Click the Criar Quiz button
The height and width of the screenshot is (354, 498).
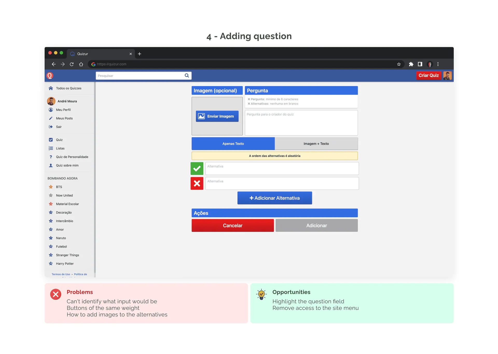tap(428, 75)
